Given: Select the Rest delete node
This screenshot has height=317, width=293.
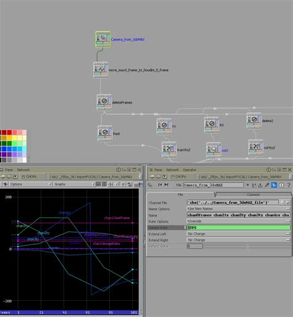Looking at the screenshot, I should pyautogui.click(x=105, y=133).
